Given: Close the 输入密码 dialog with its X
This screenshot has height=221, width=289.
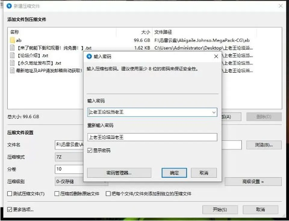Looking at the screenshot, I should point(216,56).
